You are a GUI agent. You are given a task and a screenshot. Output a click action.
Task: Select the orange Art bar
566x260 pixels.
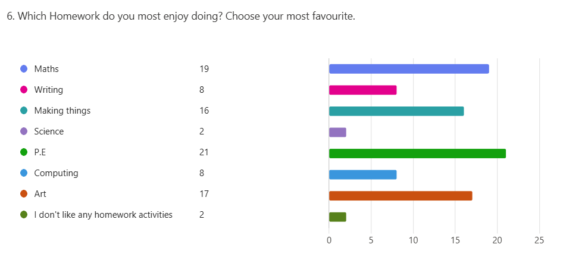point(401,196)
